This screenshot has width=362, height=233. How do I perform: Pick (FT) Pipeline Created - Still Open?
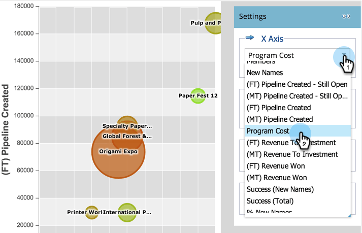pos(297,84)
